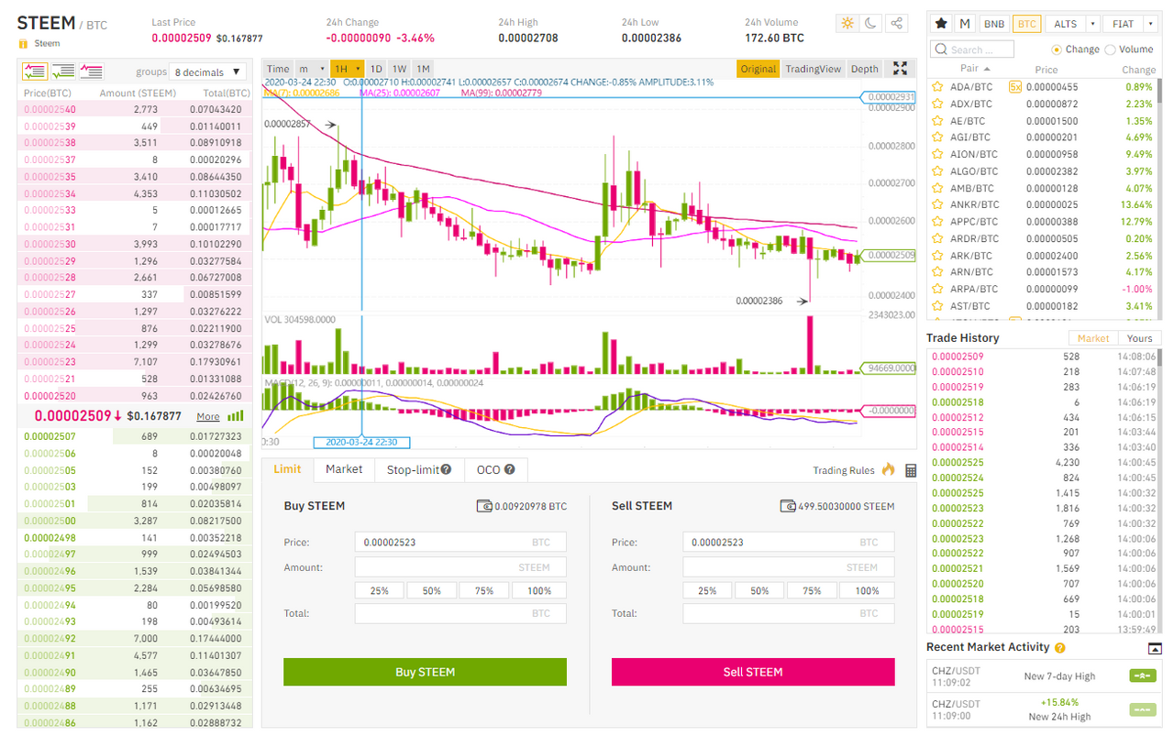Set buy amount to 50%
The image size is (1174, 736).
tap(432, 591)
